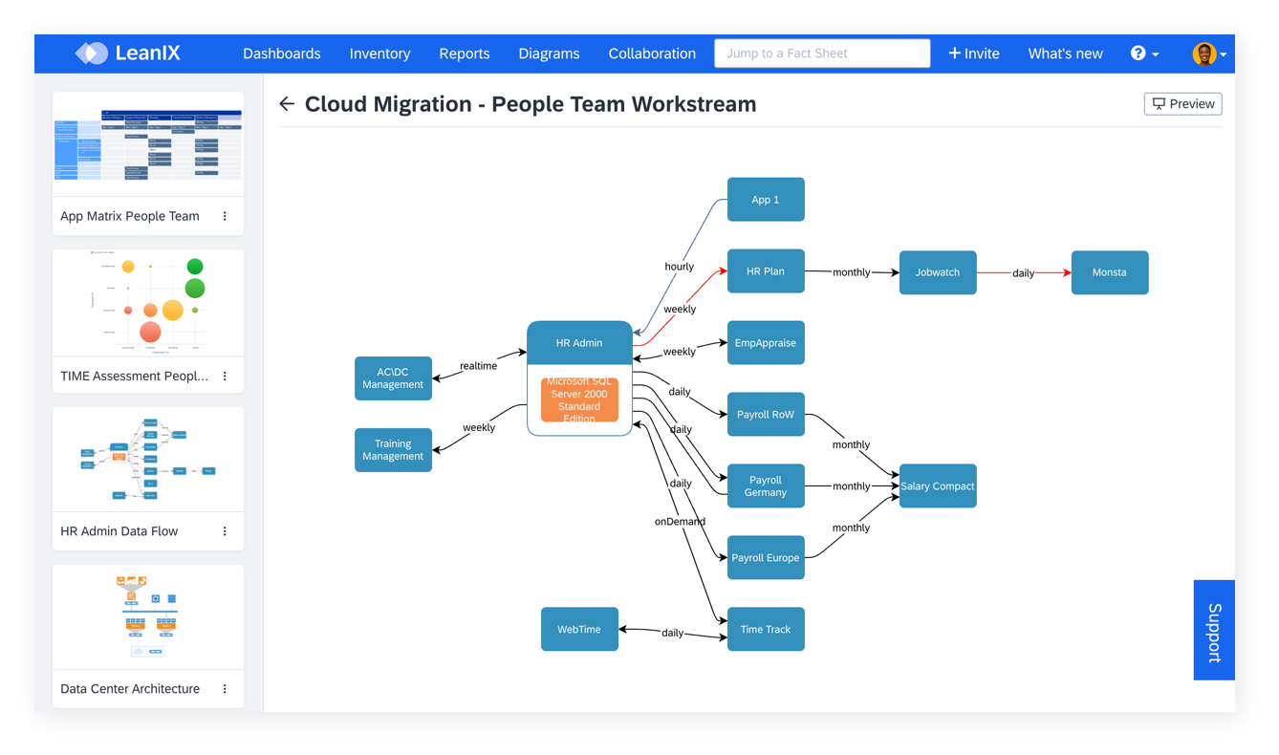Select the Training Management node
1279x755 pixels.
[x=393, y=450]
